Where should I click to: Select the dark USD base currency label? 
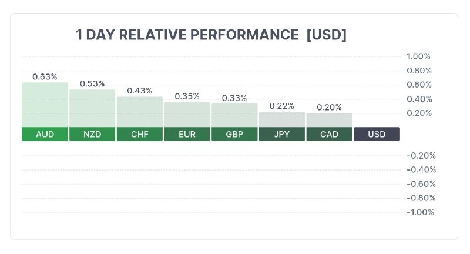click(x=377, y=134)
